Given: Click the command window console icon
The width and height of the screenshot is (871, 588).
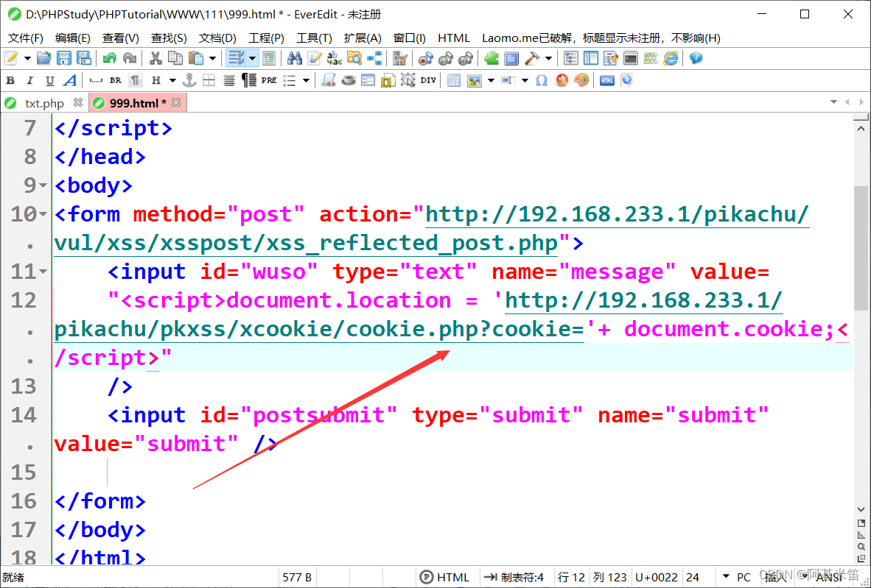Looking at the screenshot, I should (x=631, y=58).
